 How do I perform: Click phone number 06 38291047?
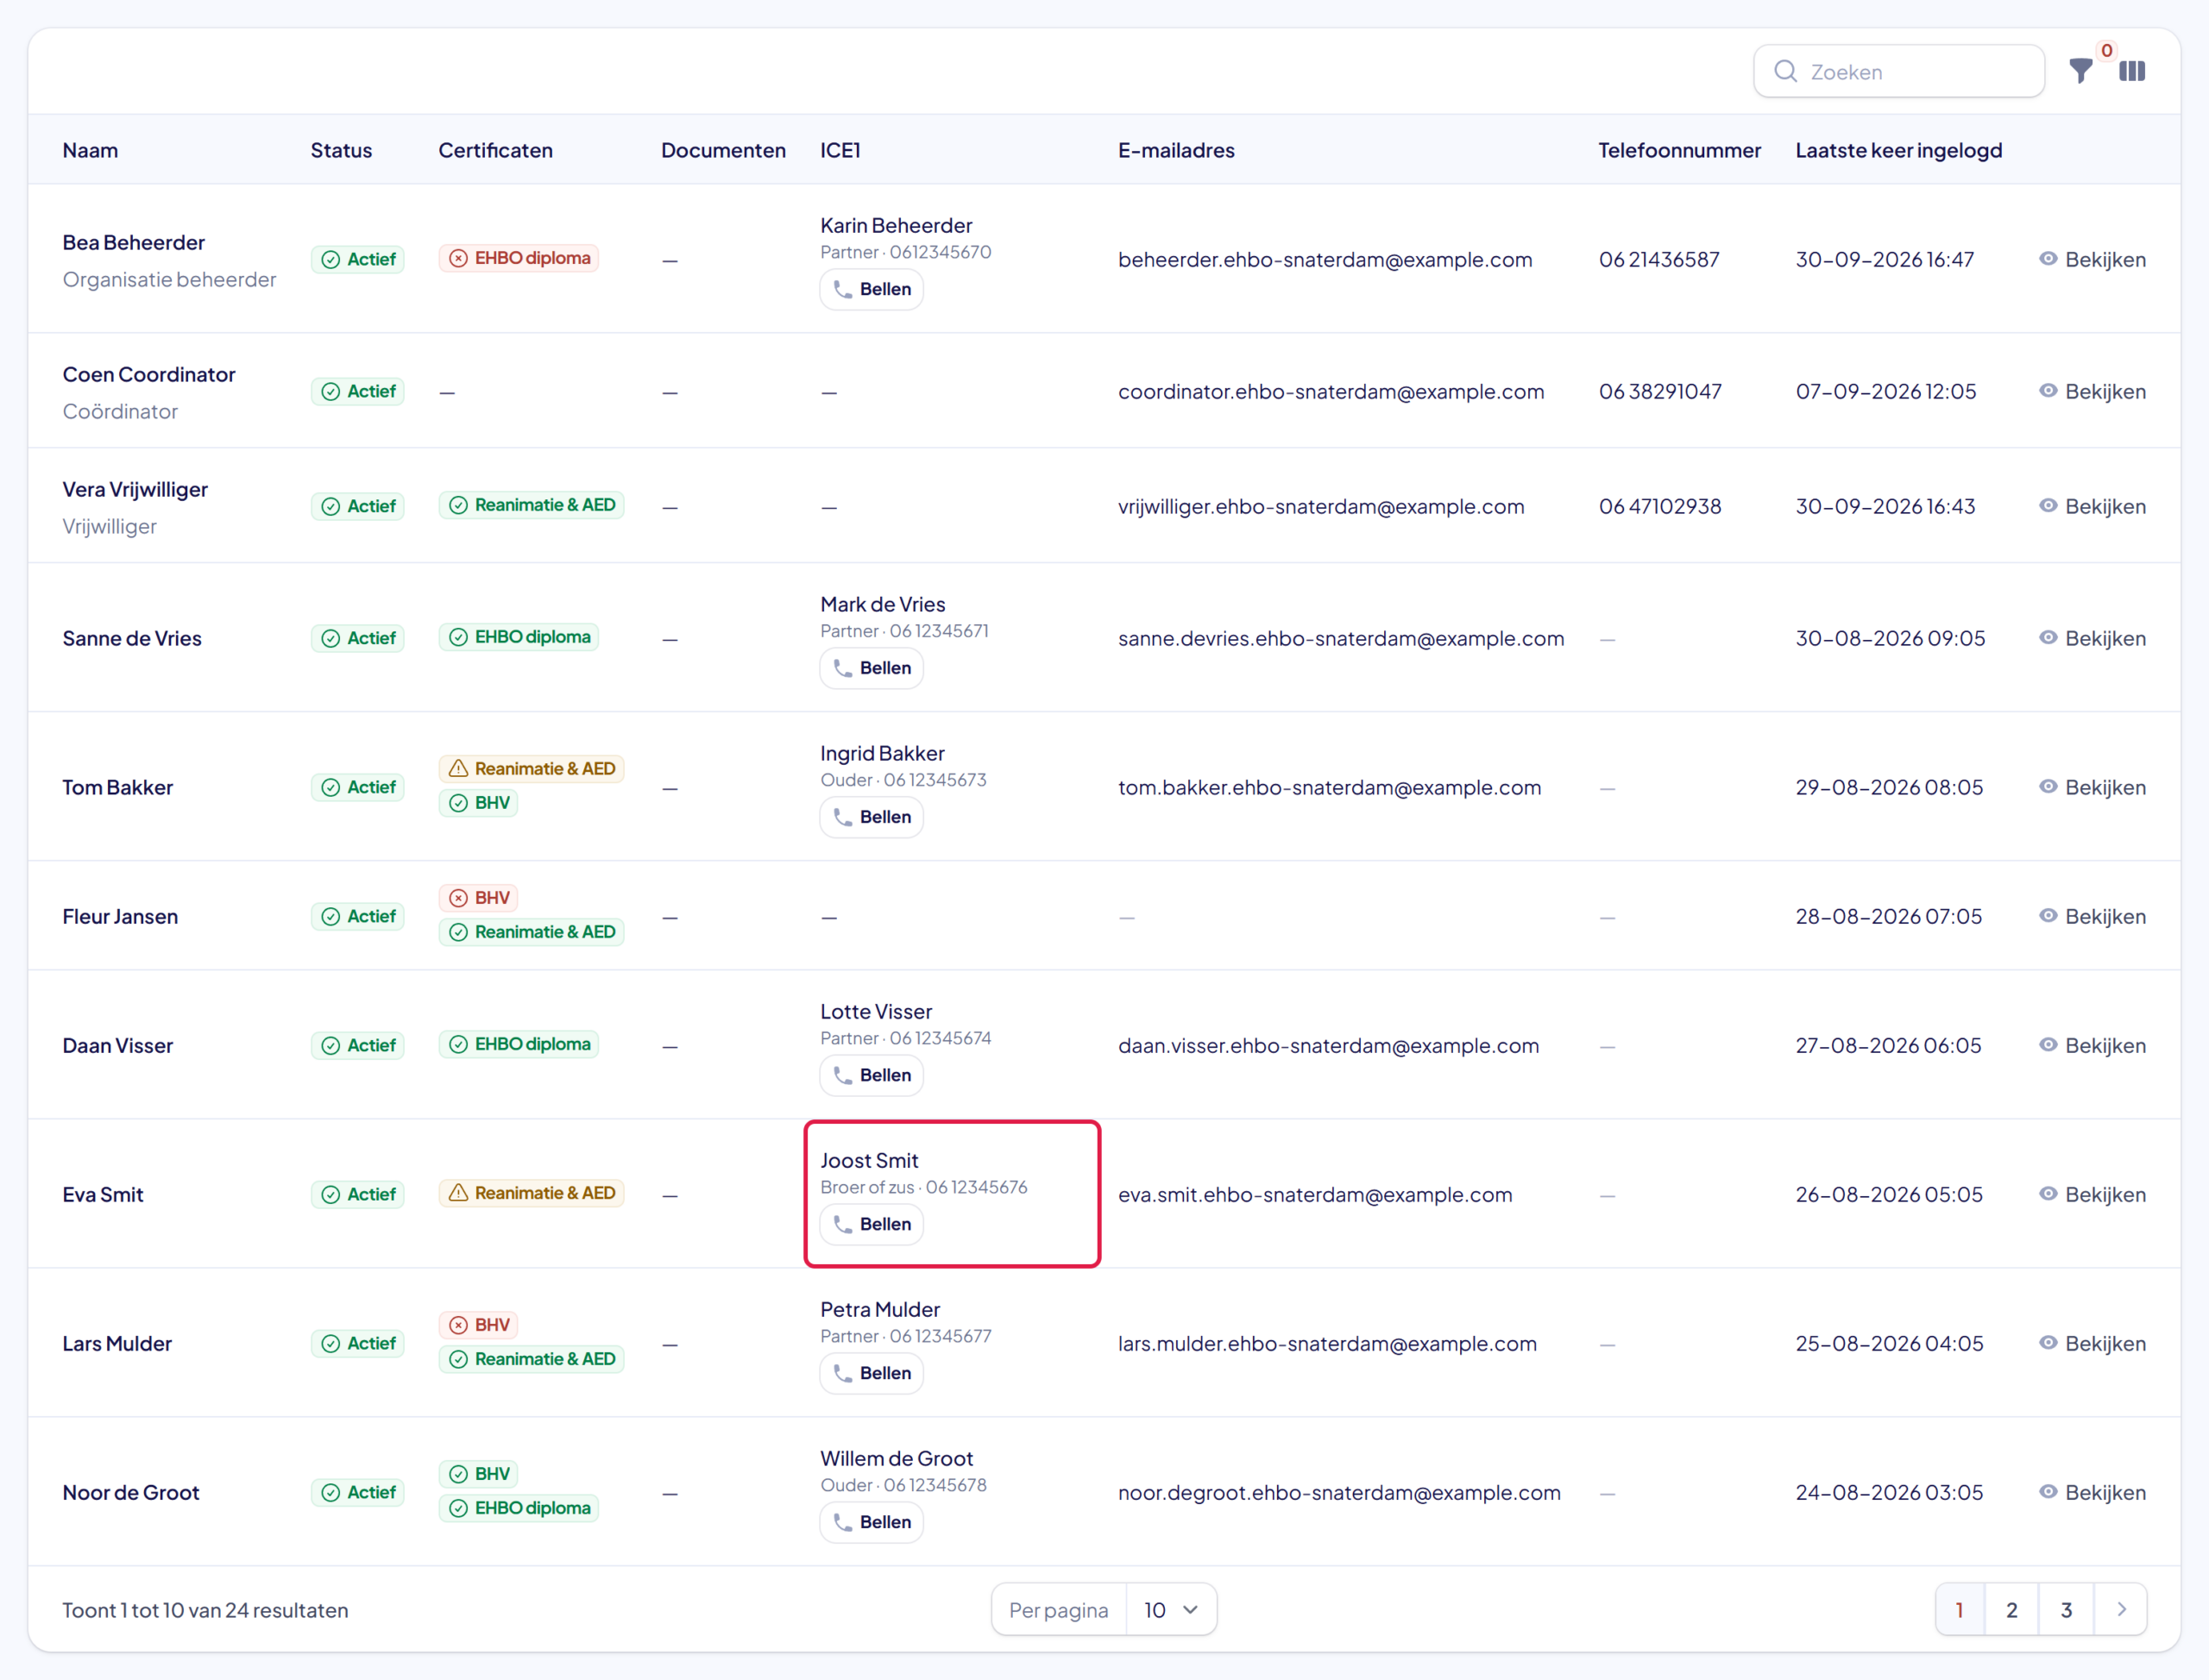tap(1659, 392)
